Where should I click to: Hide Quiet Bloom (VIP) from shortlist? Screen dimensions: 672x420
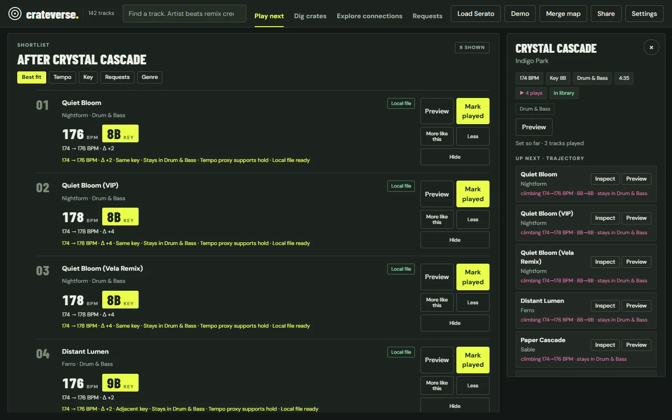(x=455, y=240)
